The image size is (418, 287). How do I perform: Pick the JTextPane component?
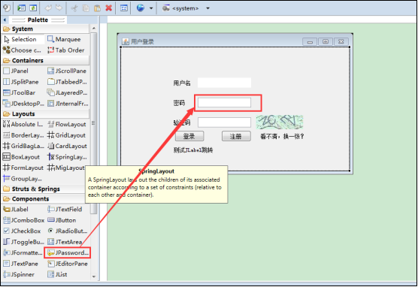[x=21, y=264]
